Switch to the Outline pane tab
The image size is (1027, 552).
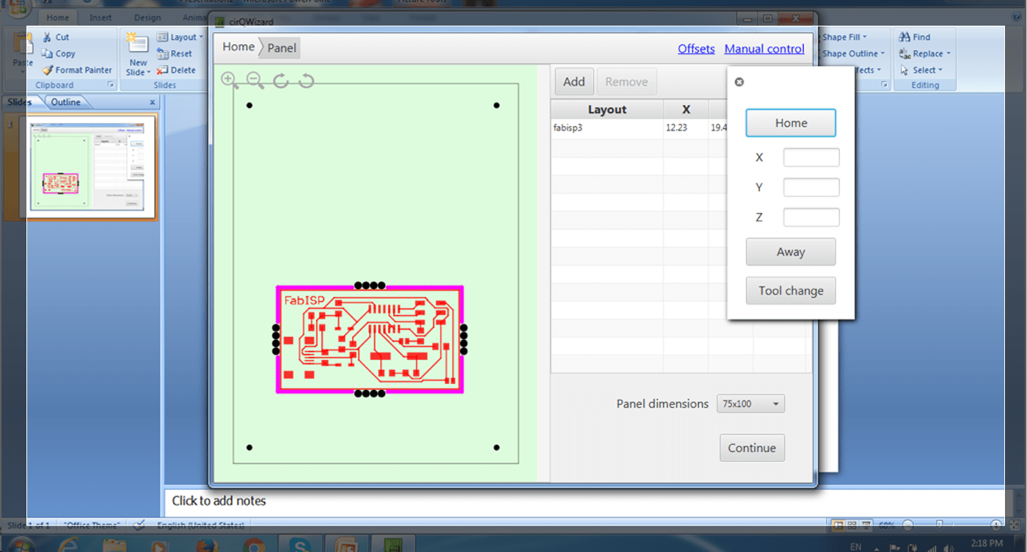click(x=65, y=102)
